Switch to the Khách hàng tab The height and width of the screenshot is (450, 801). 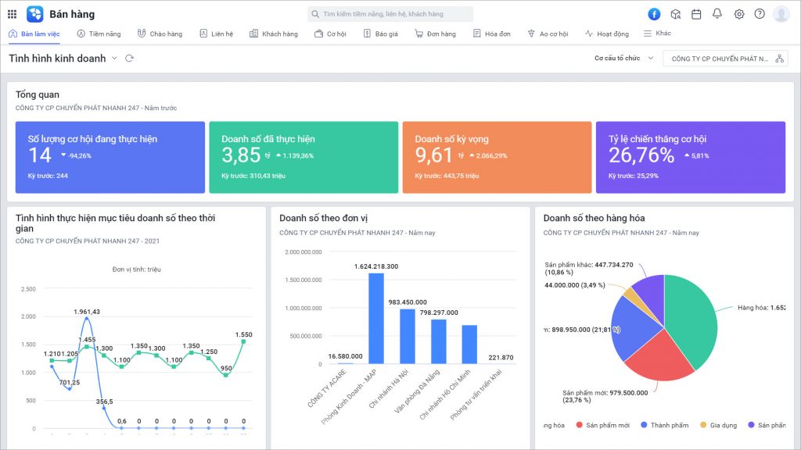273,34
